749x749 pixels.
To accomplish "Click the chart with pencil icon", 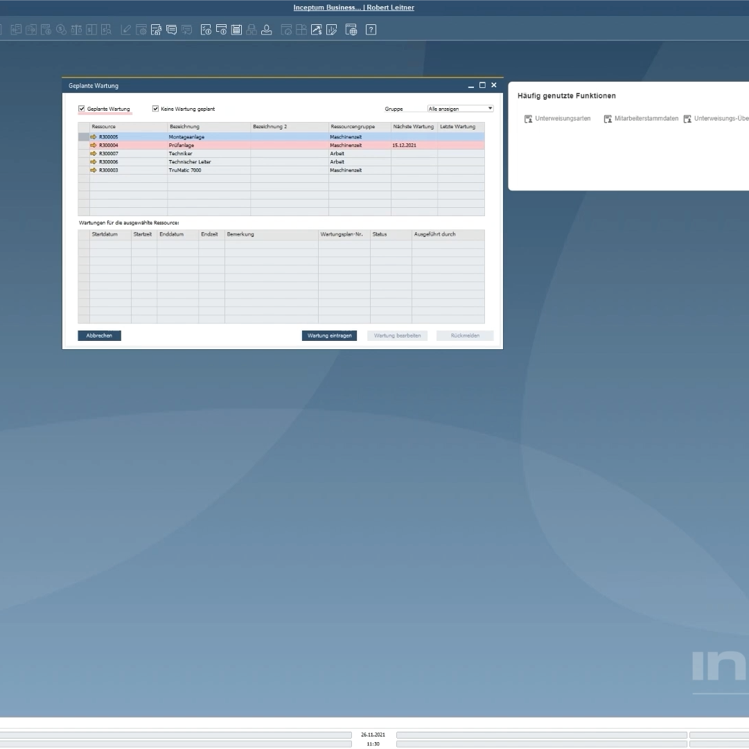I will (x=331, y=30).
